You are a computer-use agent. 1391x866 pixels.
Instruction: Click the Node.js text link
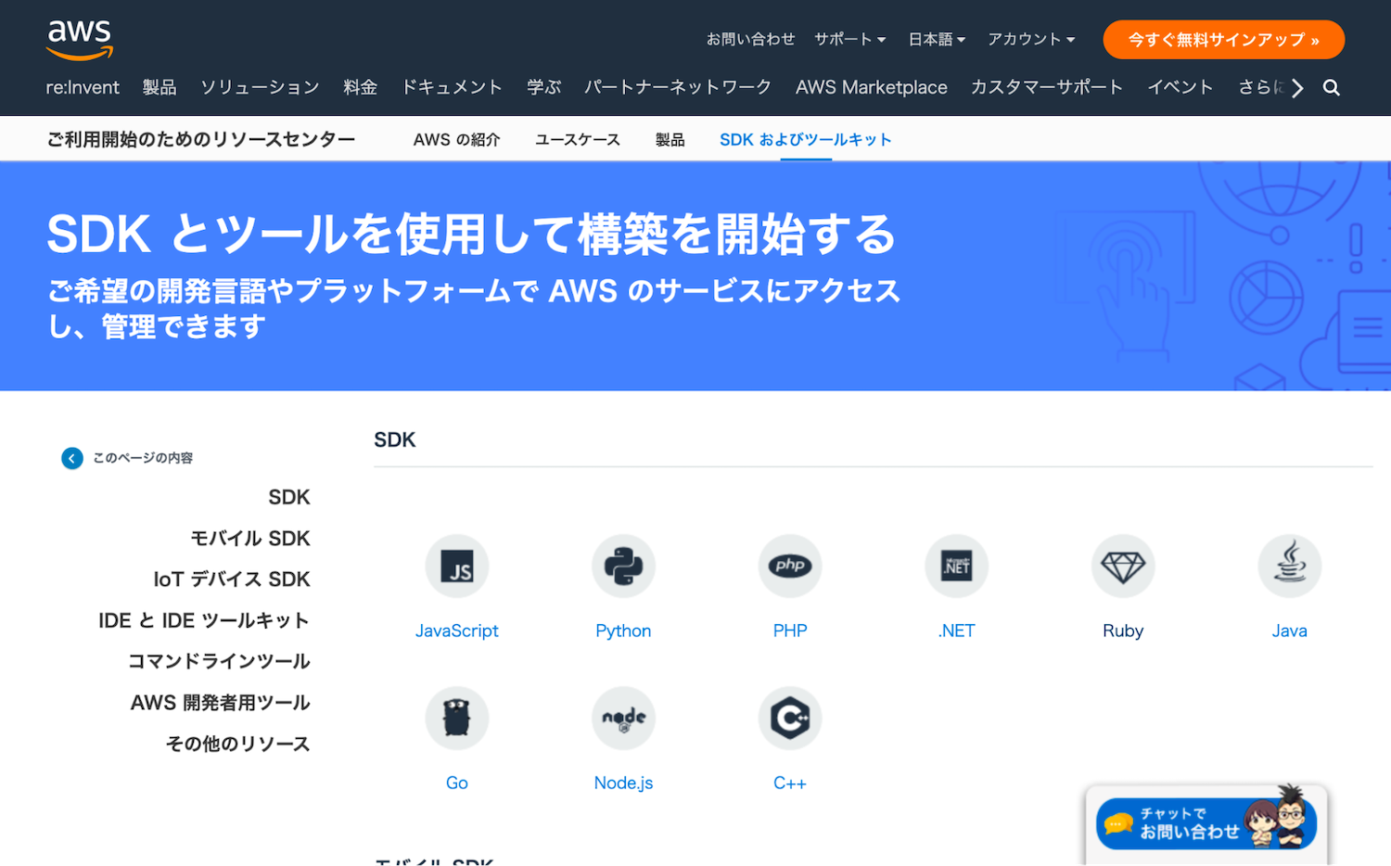point(623,783)
